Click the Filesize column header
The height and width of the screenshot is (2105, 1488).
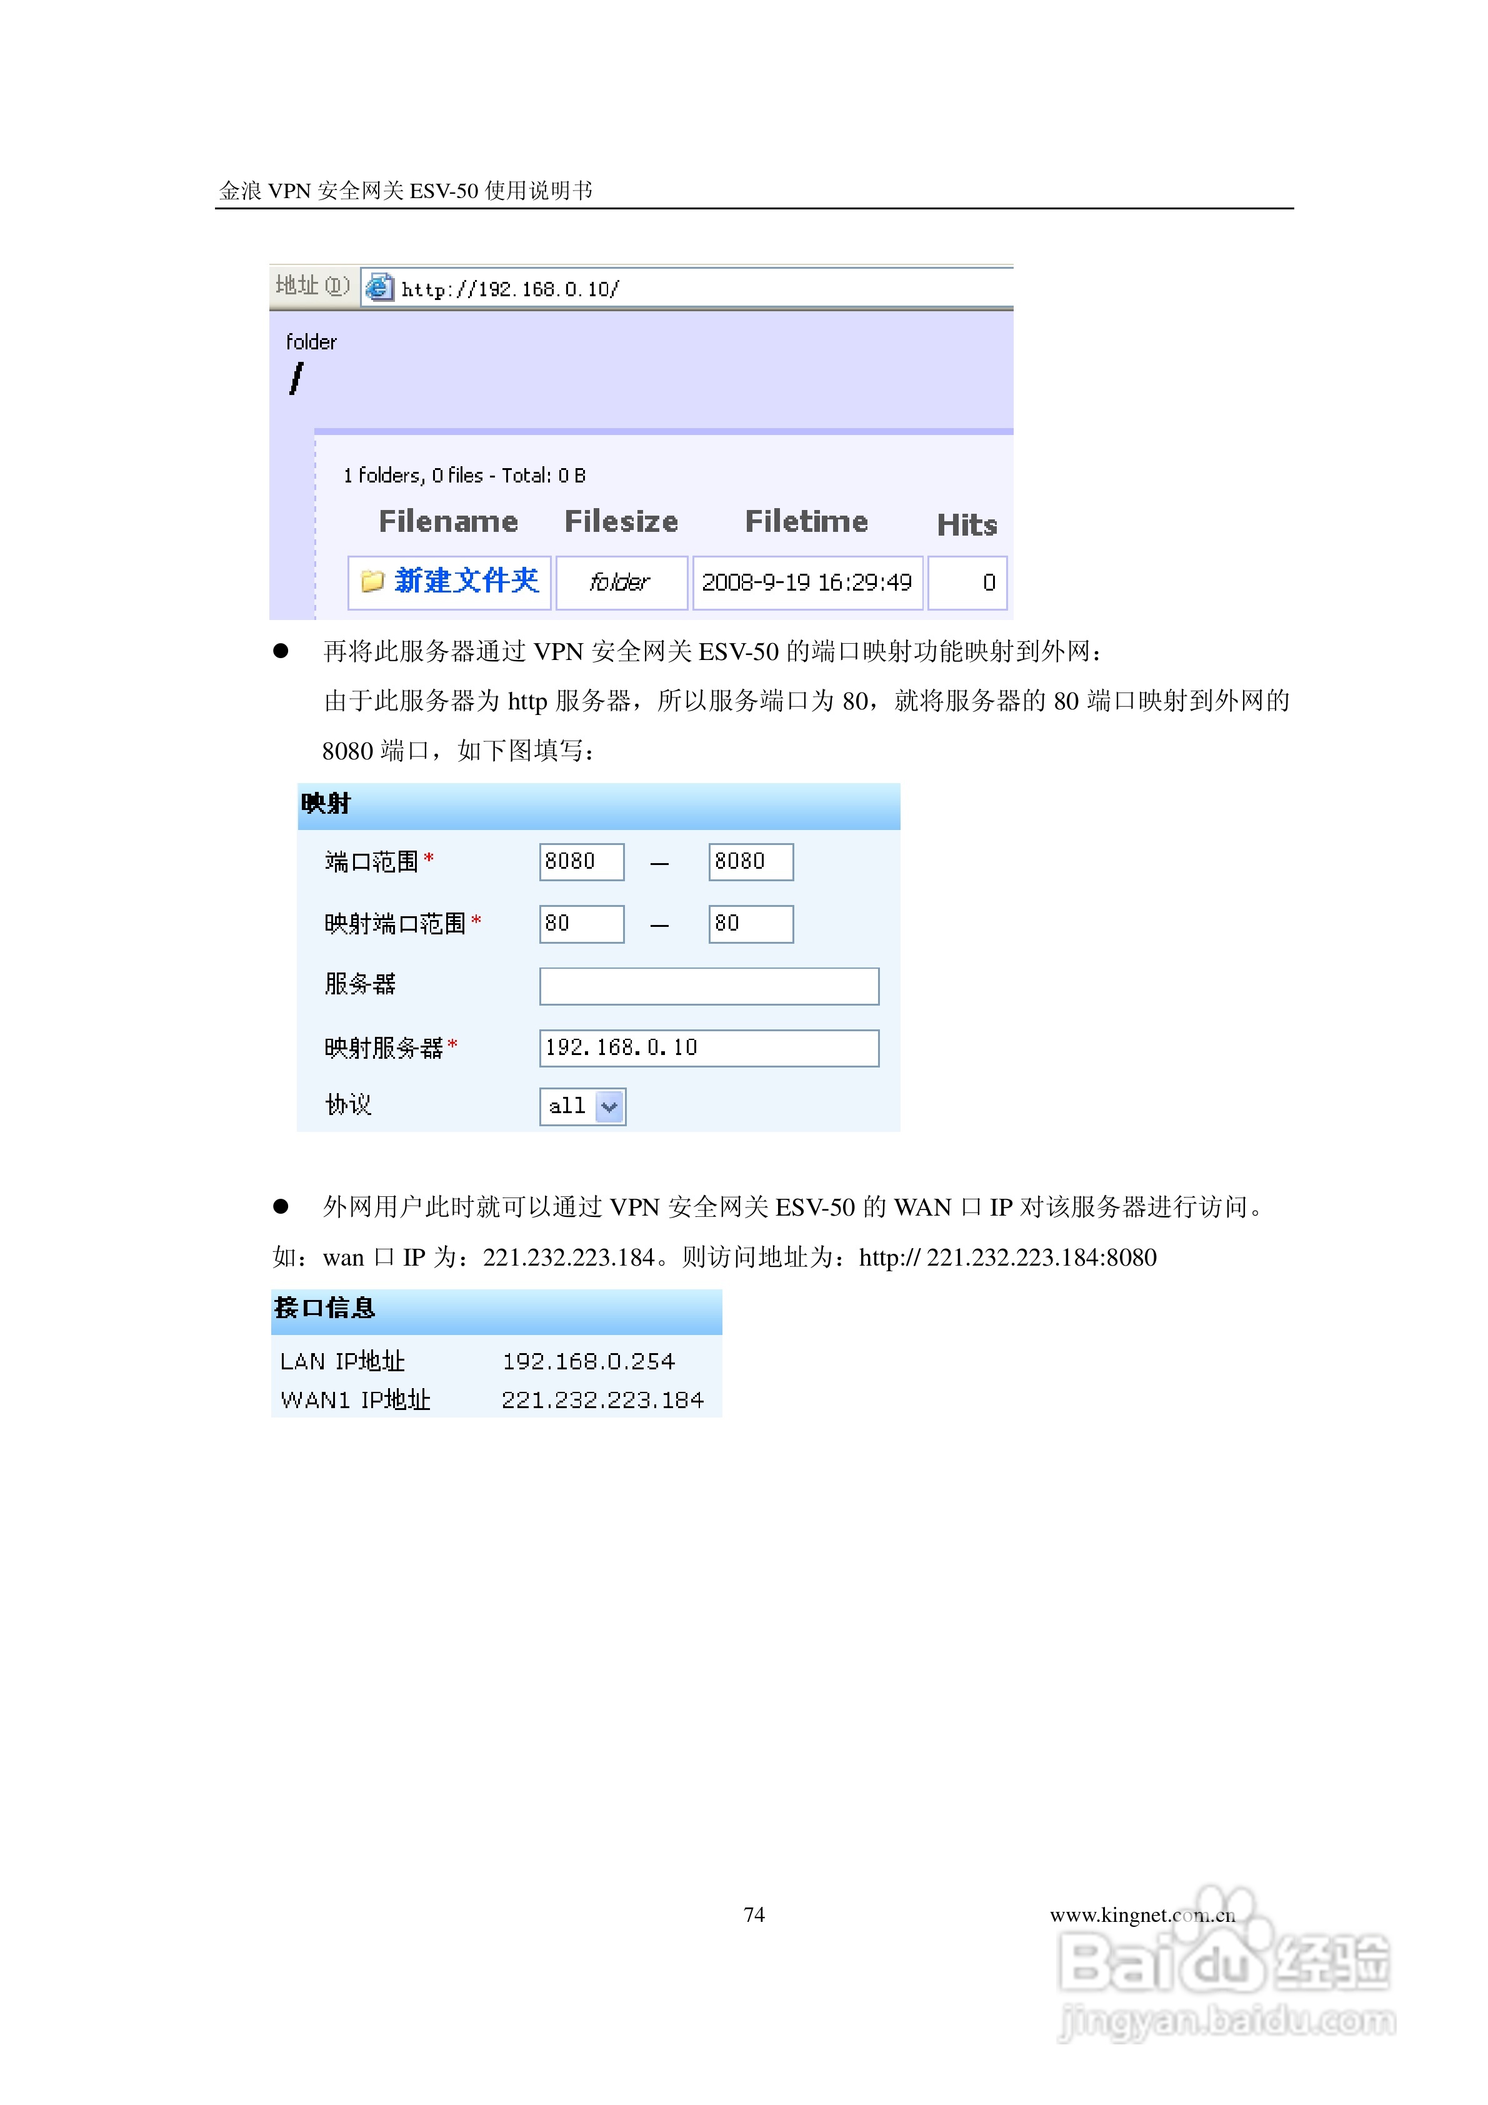click(x=622, y=520)
